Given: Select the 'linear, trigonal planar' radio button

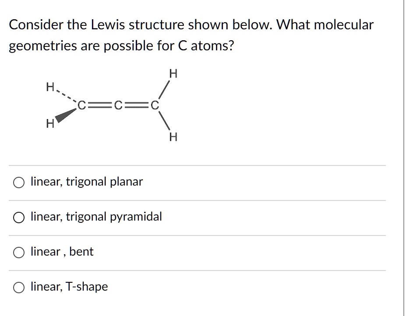Looking at the screenshot, I should [18, 183].
